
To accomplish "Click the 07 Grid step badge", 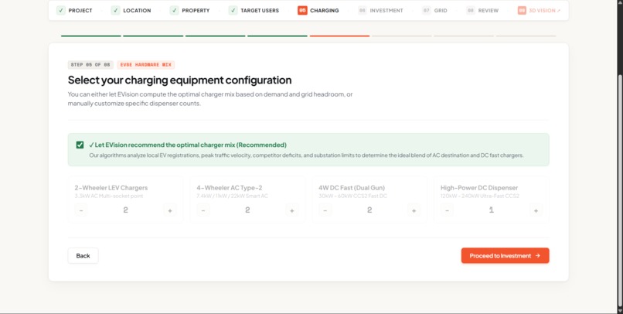I will coord(427,10).
